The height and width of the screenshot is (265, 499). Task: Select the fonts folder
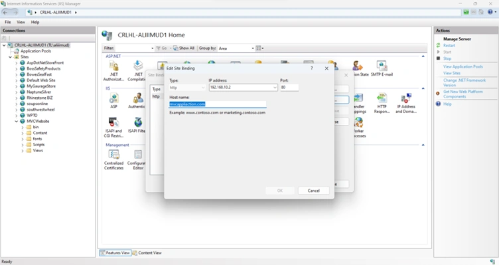pos(37,139)
